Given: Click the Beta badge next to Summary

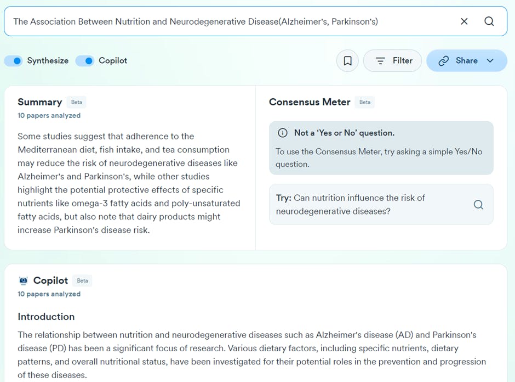Looking at the screenshot, I should tap(77, 102).
